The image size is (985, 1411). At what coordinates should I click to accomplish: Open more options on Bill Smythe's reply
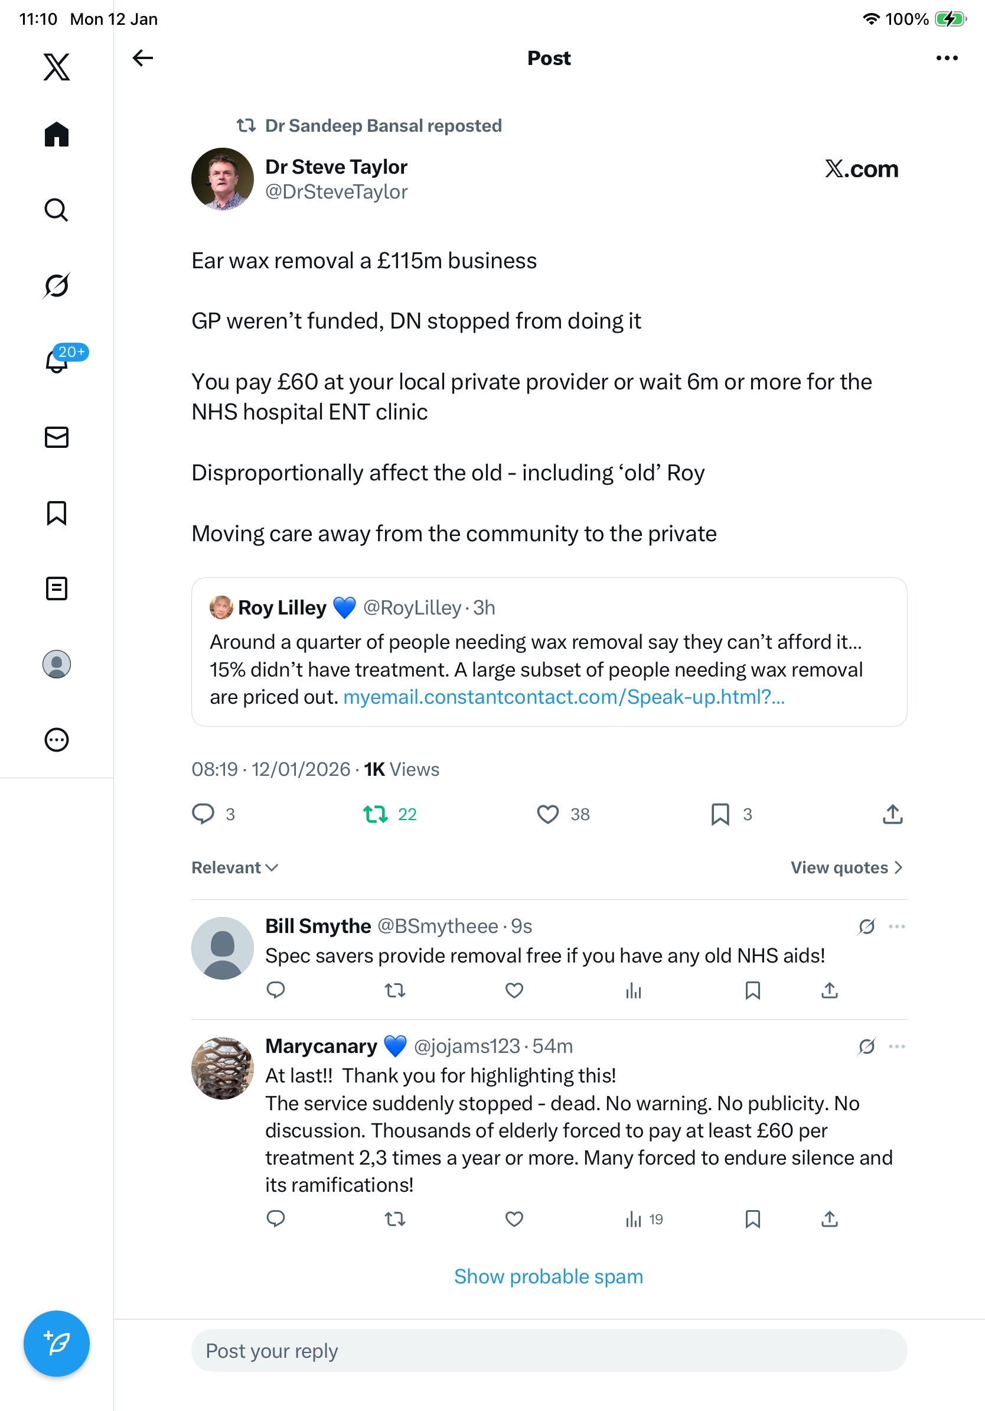[x=896, y=926]
